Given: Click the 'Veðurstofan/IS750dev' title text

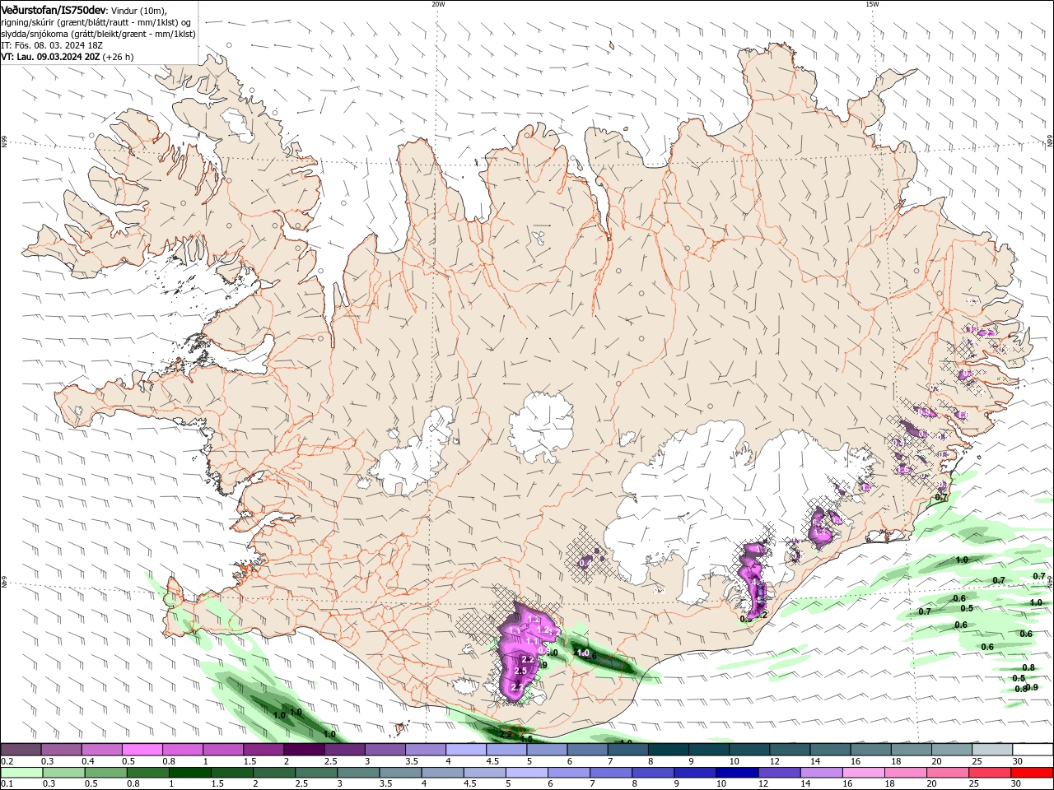Looking at the screenshot, I should (54, 9).
